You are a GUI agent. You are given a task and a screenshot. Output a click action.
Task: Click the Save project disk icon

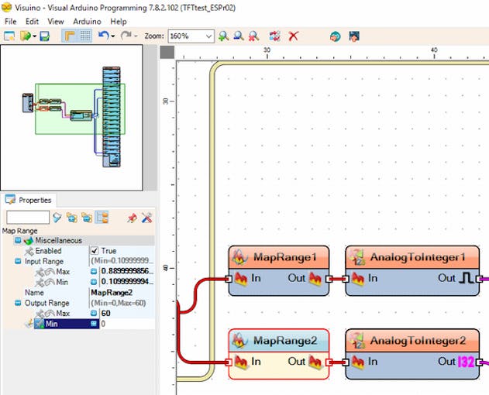45,36
